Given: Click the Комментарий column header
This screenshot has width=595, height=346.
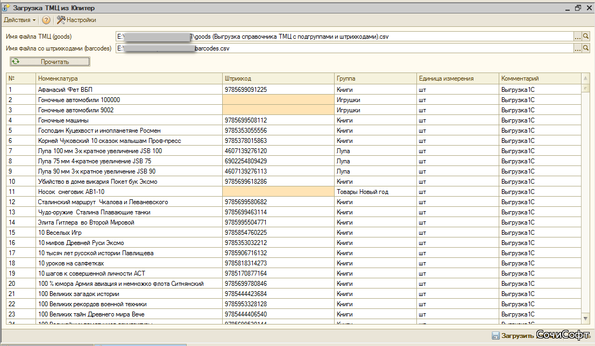Looking at the screenshot, I should tap(540, 78).
